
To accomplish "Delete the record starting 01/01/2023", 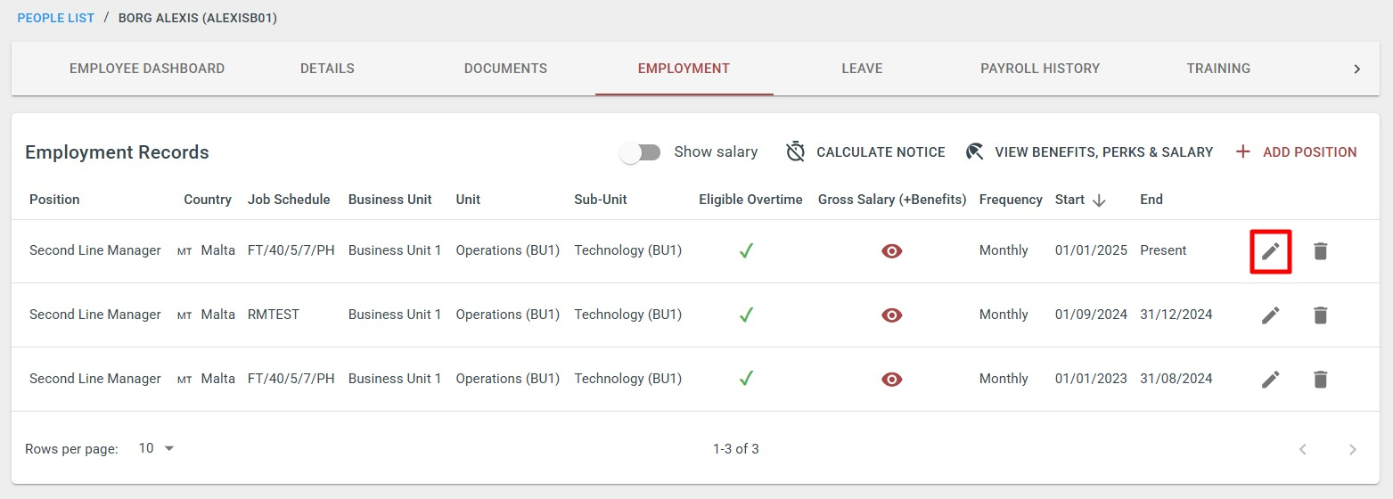I will click(1321, 379).
